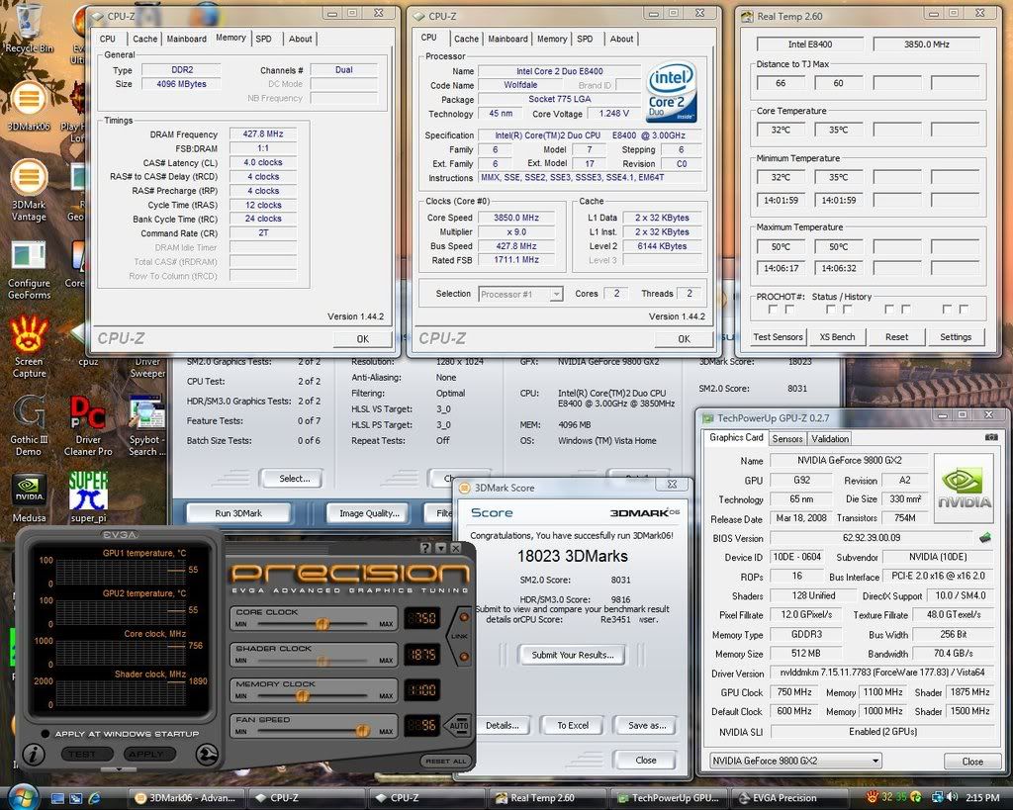The width and height of the screenshot is (1013, 810).
Task: Open the volume speaker tray icon
Action: [x=953, y=798]
